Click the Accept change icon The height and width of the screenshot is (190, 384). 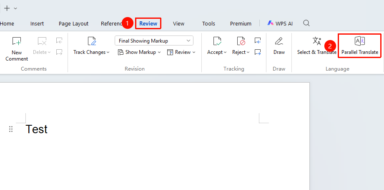217,41
